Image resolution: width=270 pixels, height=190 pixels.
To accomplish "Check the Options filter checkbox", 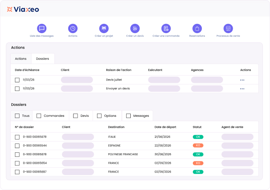I will click(x=99, y=116).
